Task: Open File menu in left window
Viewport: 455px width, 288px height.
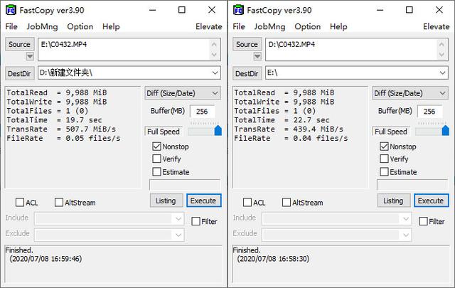Action: [11, 26]
